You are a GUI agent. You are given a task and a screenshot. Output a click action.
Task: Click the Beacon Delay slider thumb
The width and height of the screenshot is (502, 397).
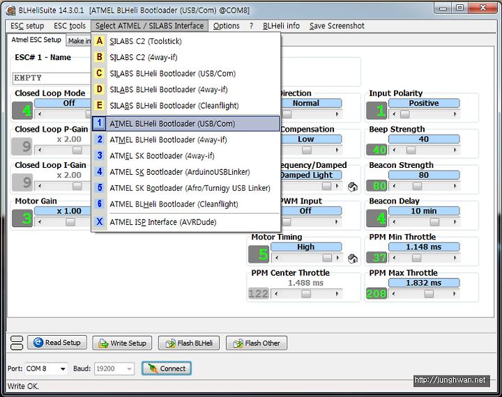434,222
